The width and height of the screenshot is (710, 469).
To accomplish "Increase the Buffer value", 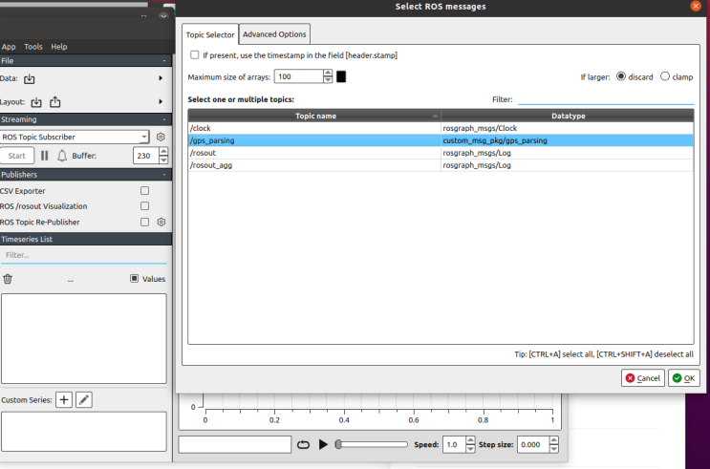I will click(163, 152).
